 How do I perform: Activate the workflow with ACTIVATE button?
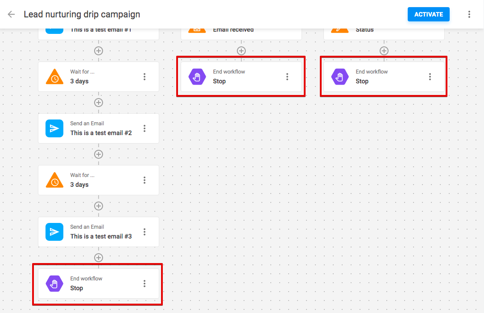click(428, 14)
